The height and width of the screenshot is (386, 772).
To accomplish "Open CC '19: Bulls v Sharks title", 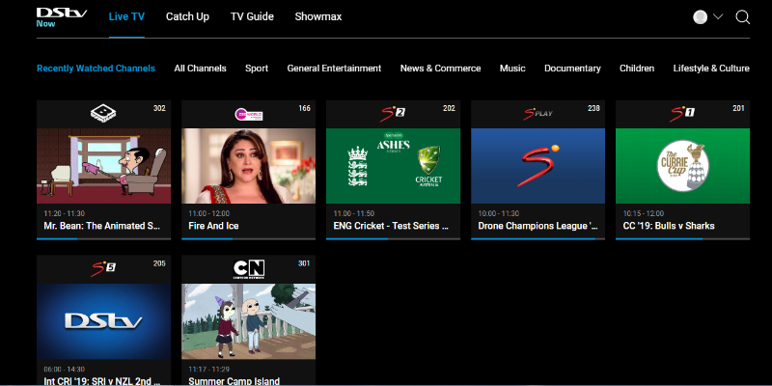I will tap(669, 226).
